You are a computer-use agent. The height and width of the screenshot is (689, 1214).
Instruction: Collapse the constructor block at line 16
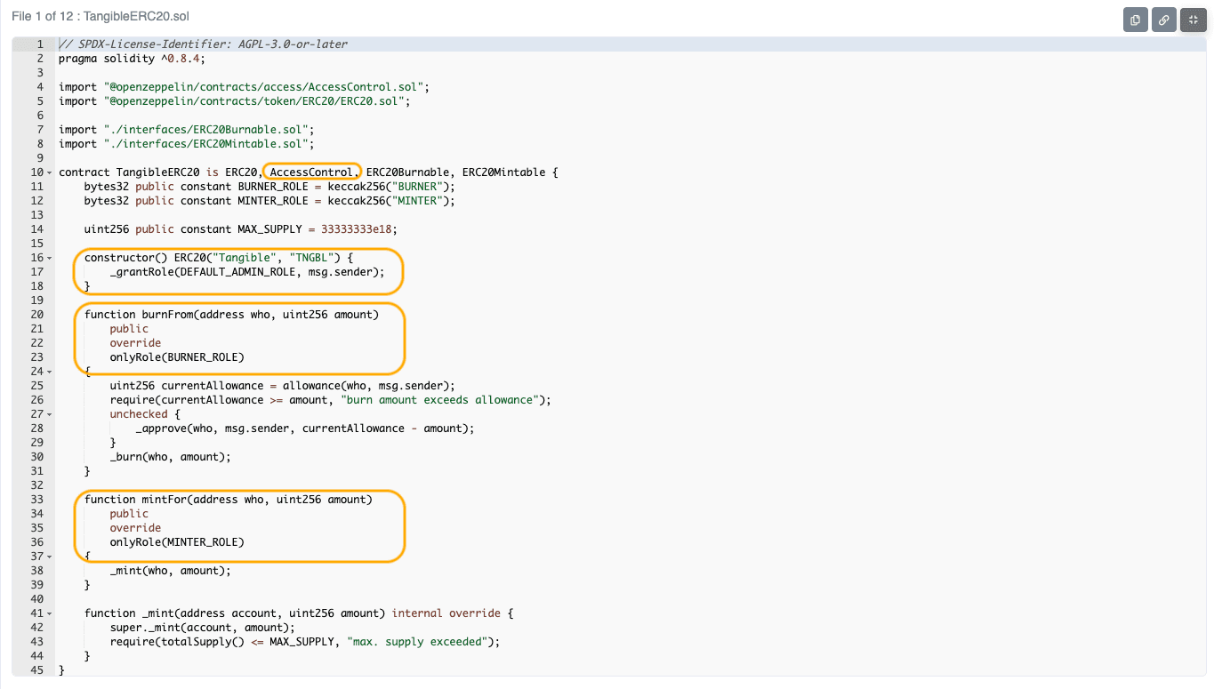tap(49, 258)
